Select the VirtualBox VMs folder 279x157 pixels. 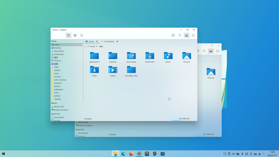point(131,71)
